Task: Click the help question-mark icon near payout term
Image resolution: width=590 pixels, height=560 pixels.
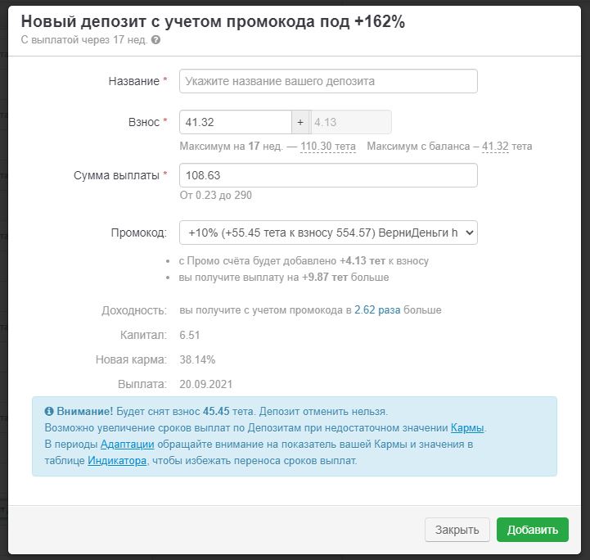Action: pos(156,39)
